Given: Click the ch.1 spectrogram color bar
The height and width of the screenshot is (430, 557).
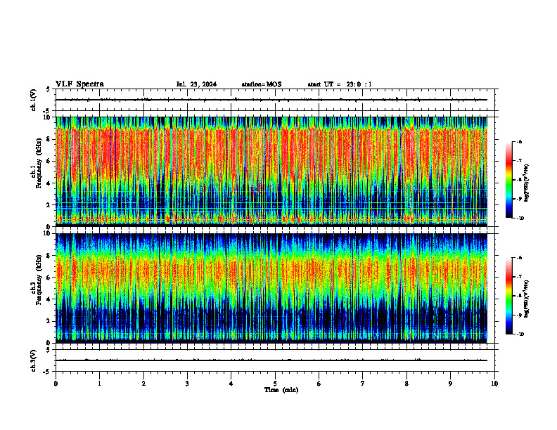Looking at the screenshot, I should tap(508, 180).
